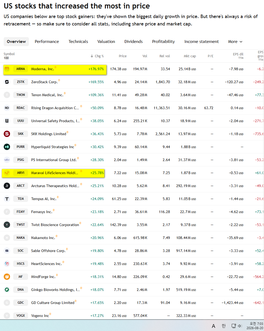Viewport: 264px width, 331px height.
Task: Open the MindForge orange logo icon
Action: click(x=7, y=277)
